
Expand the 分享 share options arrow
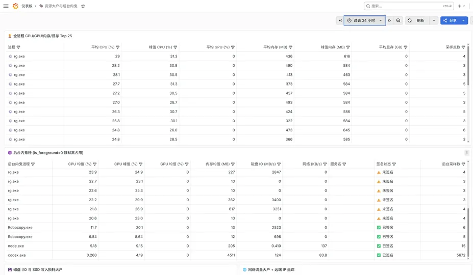(x=463, y=20)
